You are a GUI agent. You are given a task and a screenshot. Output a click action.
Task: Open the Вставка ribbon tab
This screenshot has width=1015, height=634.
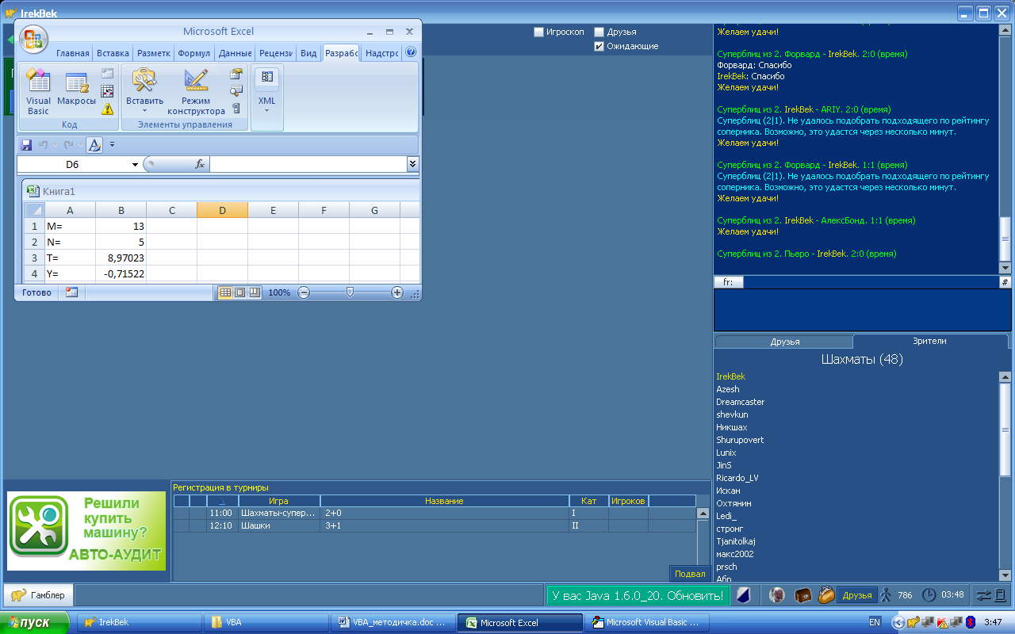(113, 53)
